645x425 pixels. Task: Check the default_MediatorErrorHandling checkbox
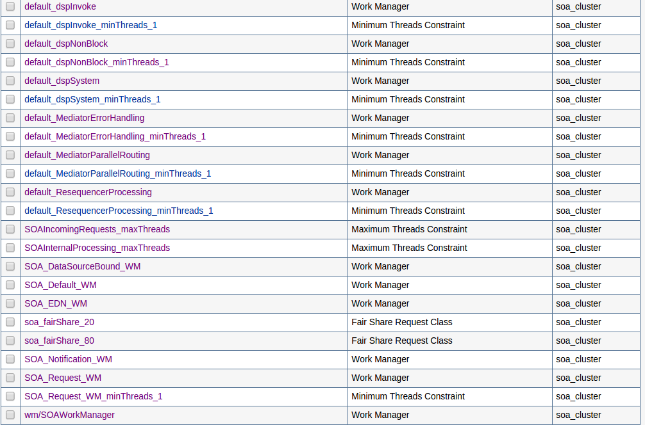[10, 118]
